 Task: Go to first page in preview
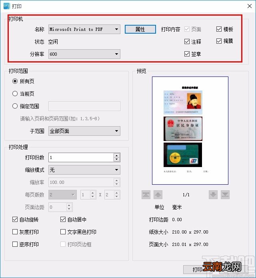pyautogui.click(x=146, y=195)
